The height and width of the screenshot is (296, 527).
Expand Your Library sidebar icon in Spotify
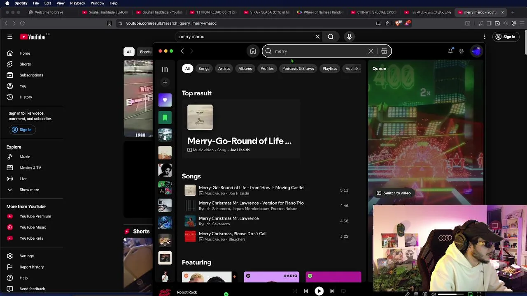point(165,69)
